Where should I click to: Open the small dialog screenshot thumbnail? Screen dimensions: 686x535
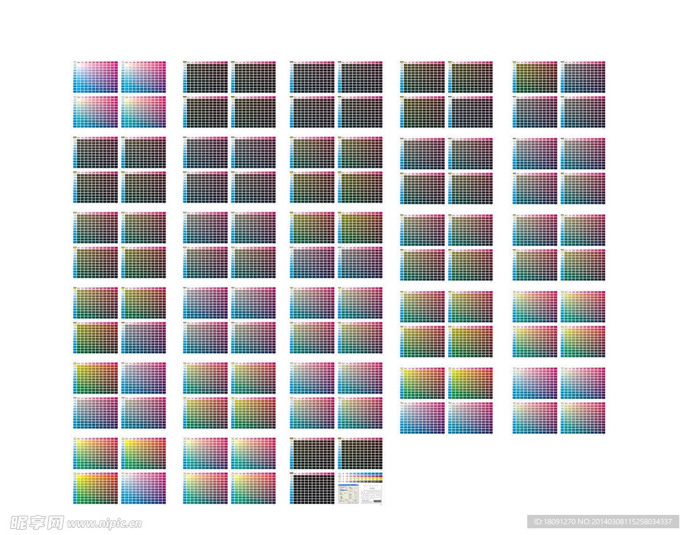(x=348, y=493)
